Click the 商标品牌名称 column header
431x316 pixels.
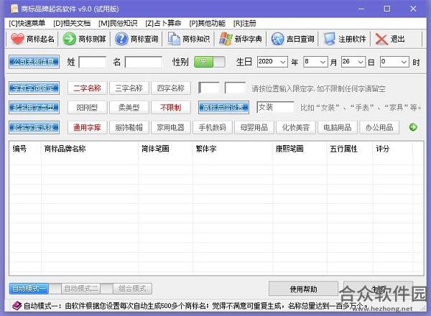(x=90, y=149)
